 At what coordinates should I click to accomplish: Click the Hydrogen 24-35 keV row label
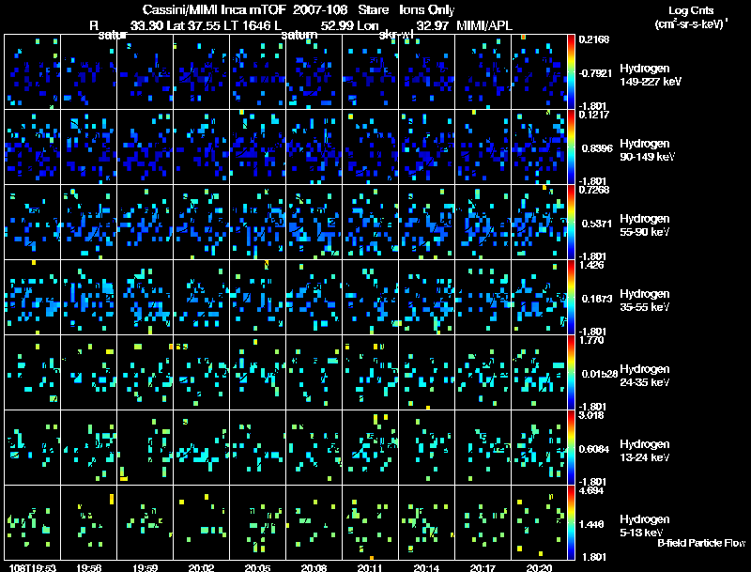click(x=645, y=376)
